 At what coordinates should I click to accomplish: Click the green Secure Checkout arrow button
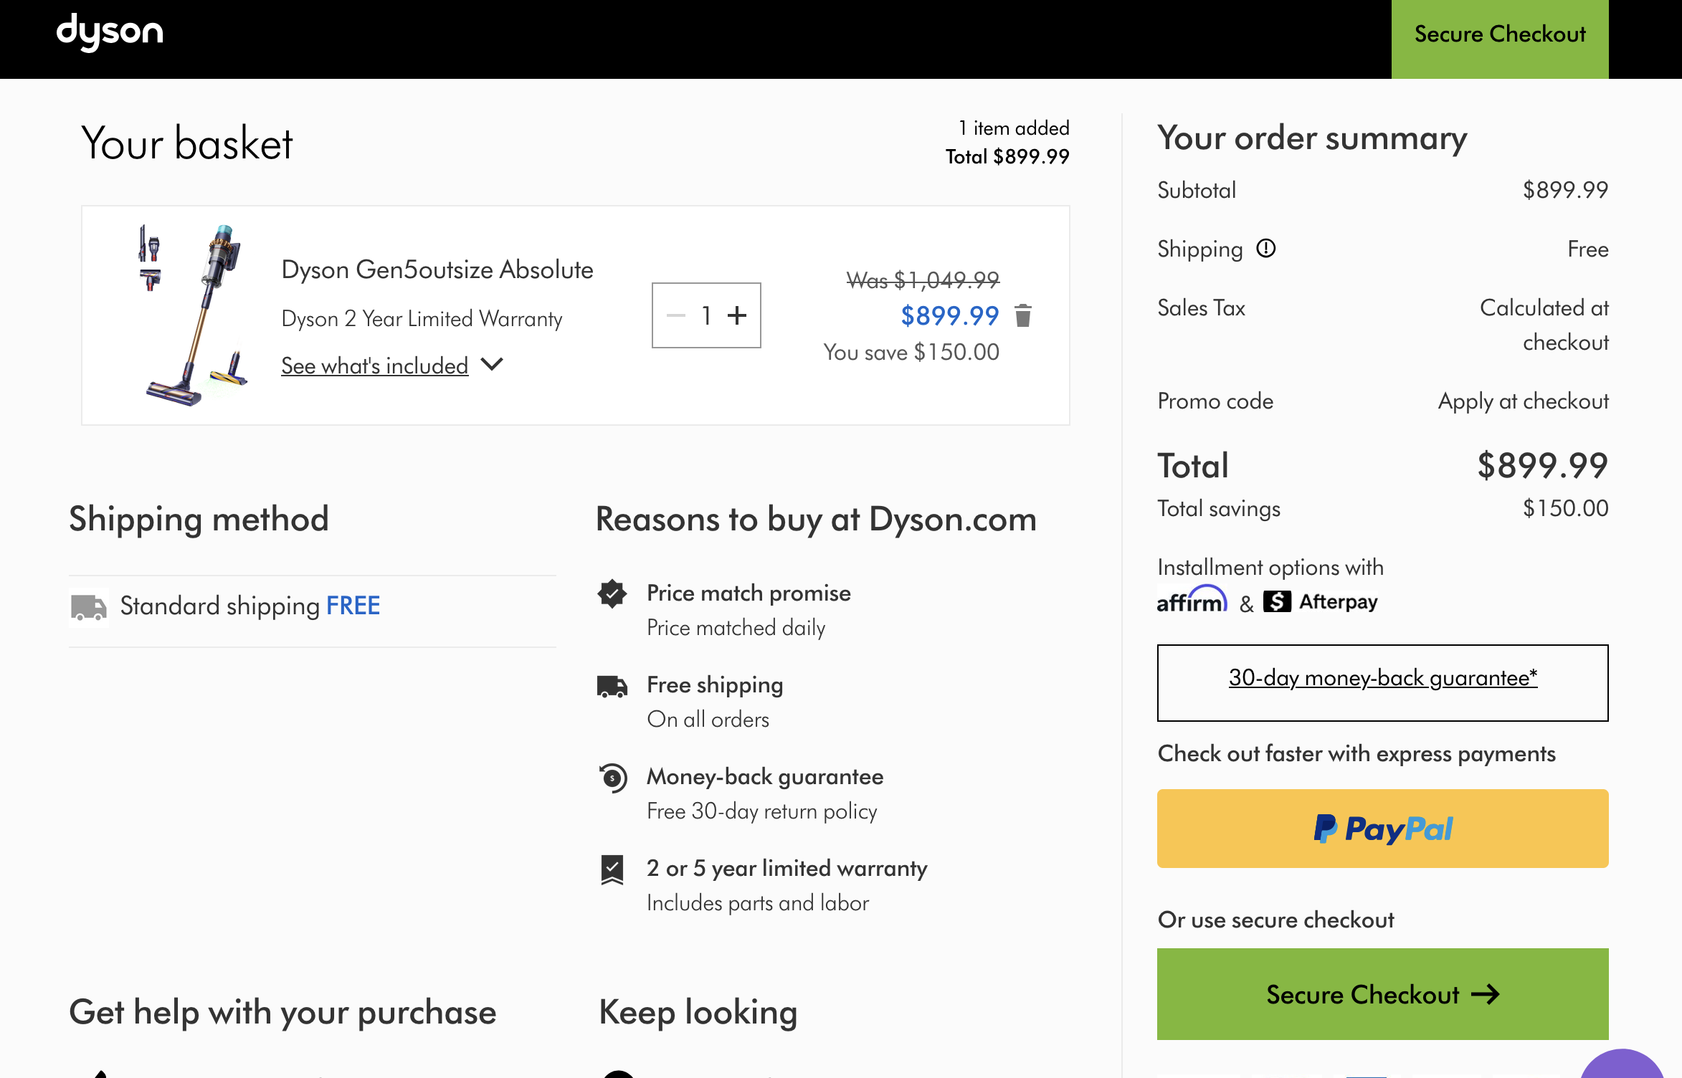click(1382, 994)
